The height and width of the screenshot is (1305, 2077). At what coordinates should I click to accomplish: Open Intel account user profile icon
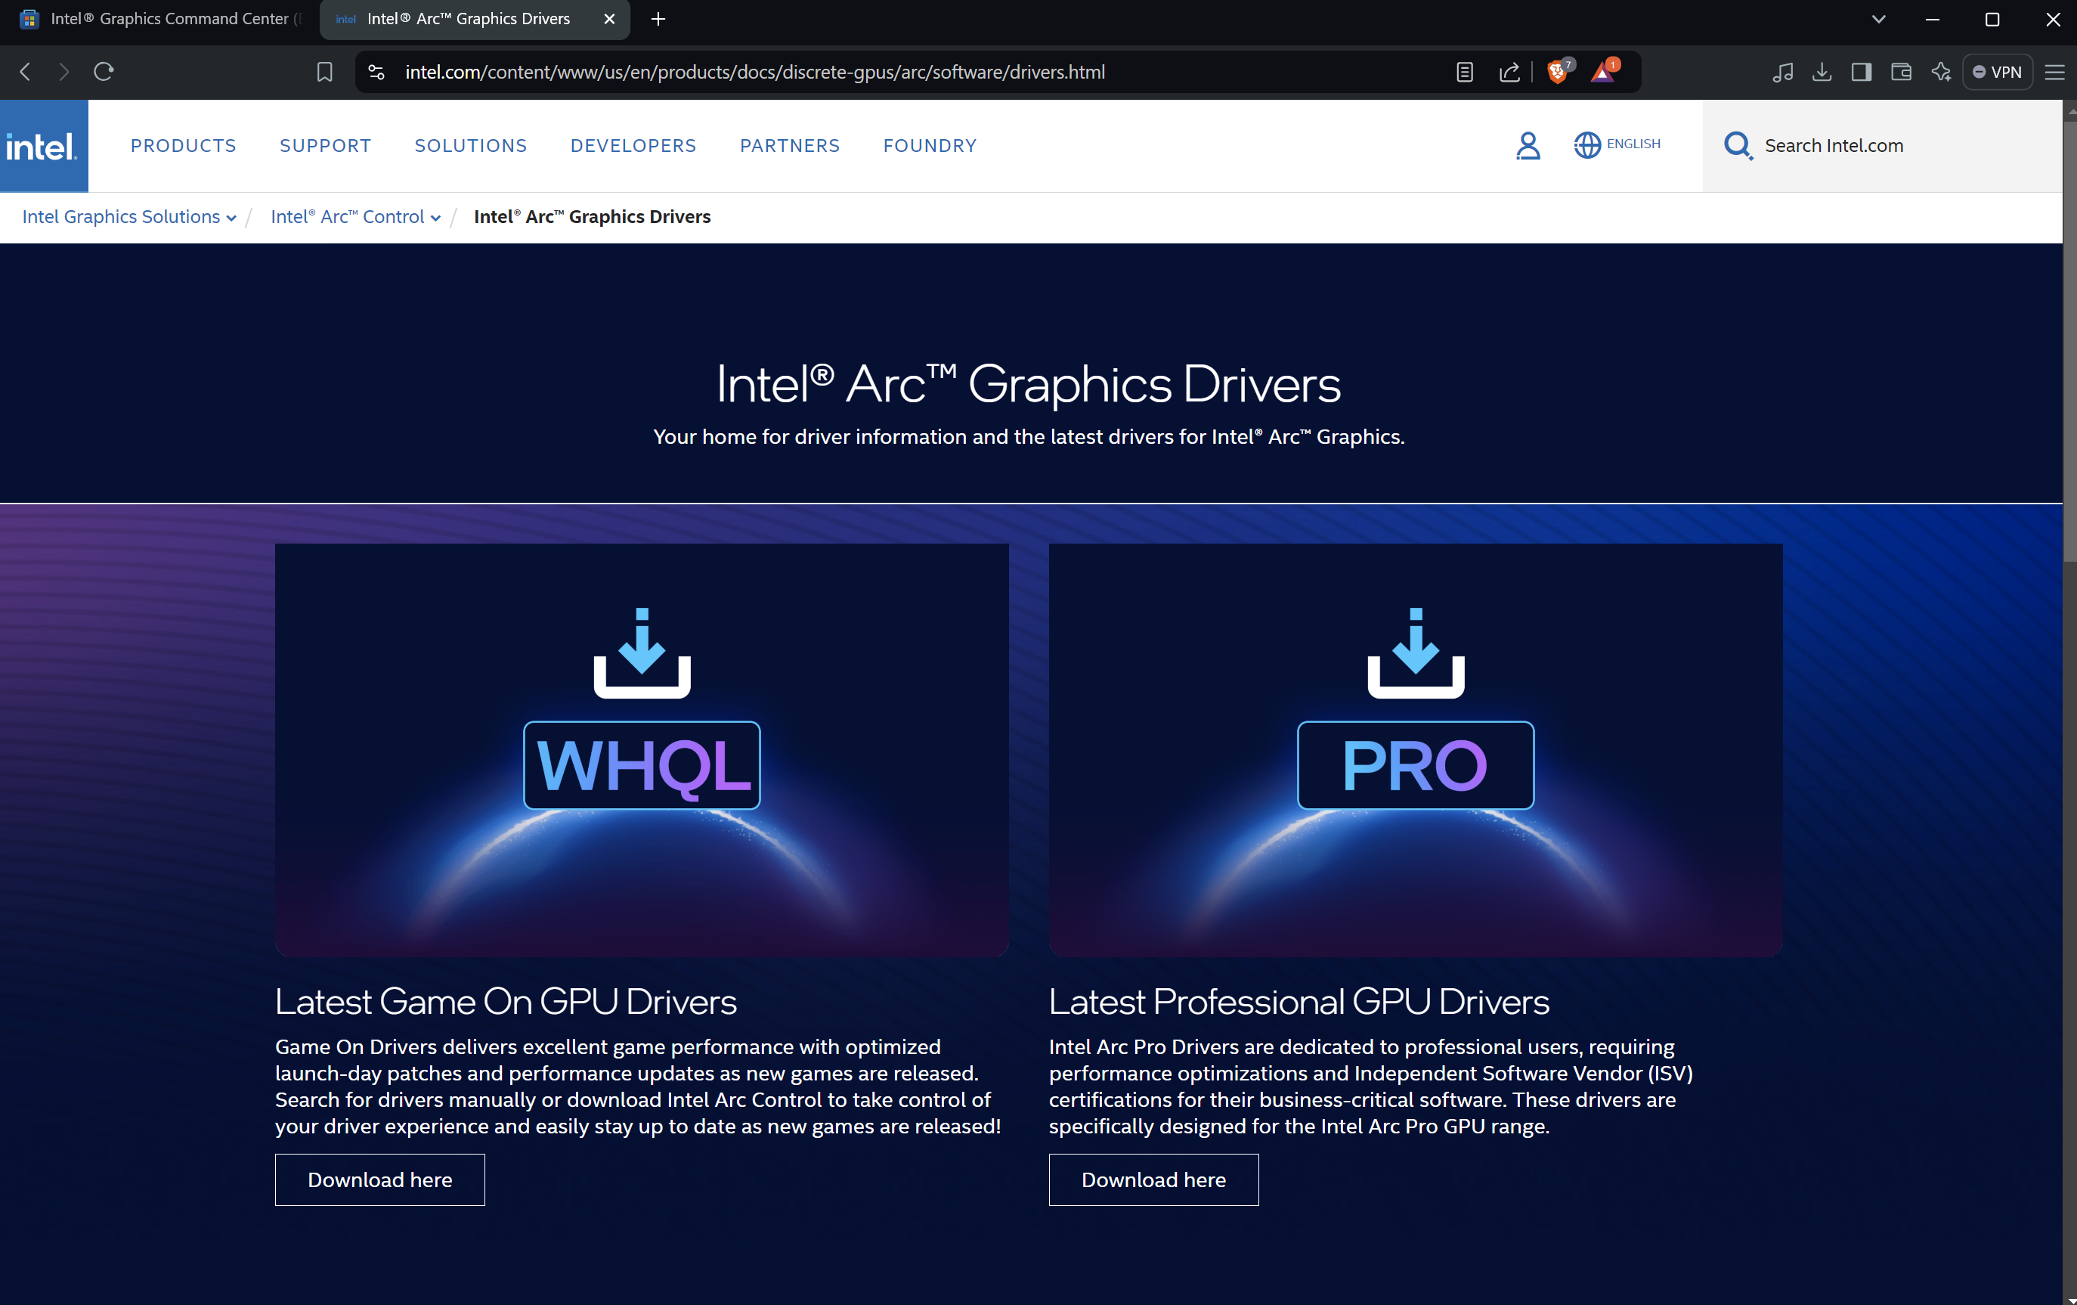click(1528, 146)
